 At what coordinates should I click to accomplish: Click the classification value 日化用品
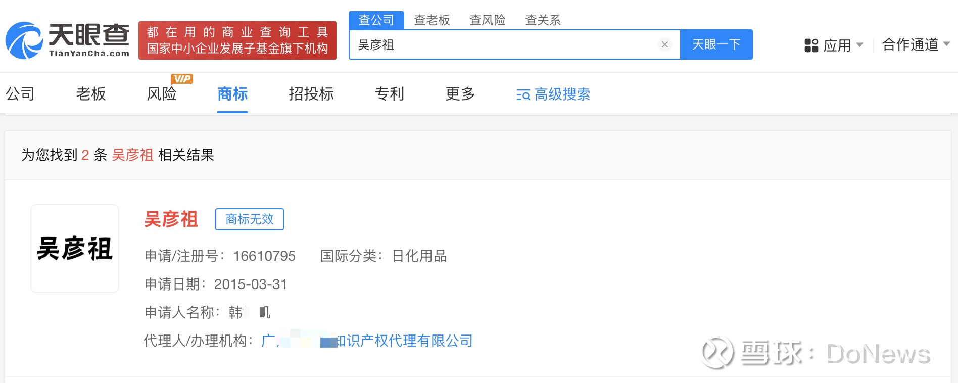(x=419, y=256)
